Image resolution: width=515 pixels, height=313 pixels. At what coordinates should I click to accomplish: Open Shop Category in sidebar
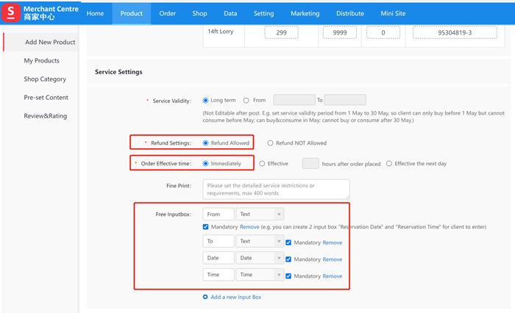(x=45, y=79)
